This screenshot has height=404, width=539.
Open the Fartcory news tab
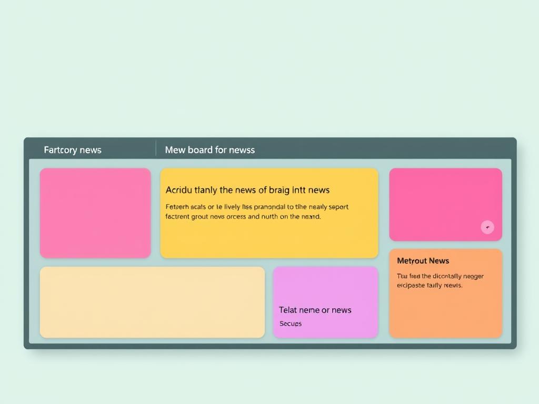(x=73, y=150)
